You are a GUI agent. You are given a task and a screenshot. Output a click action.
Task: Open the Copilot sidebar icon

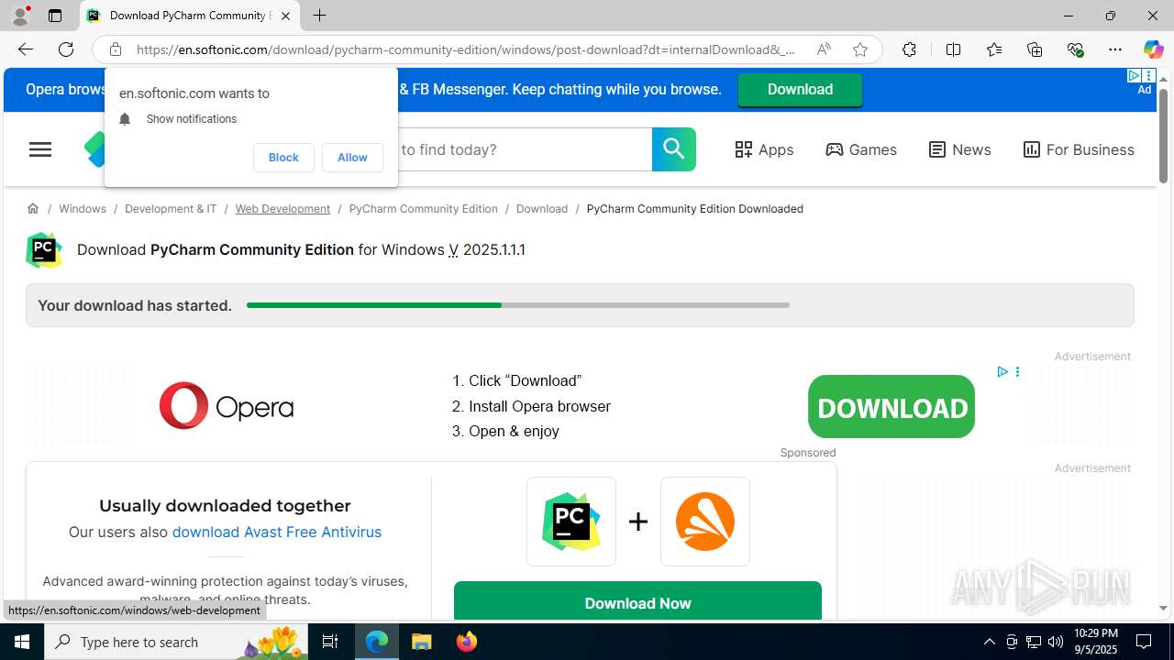pyautogui.click(x=1153, y=49)
